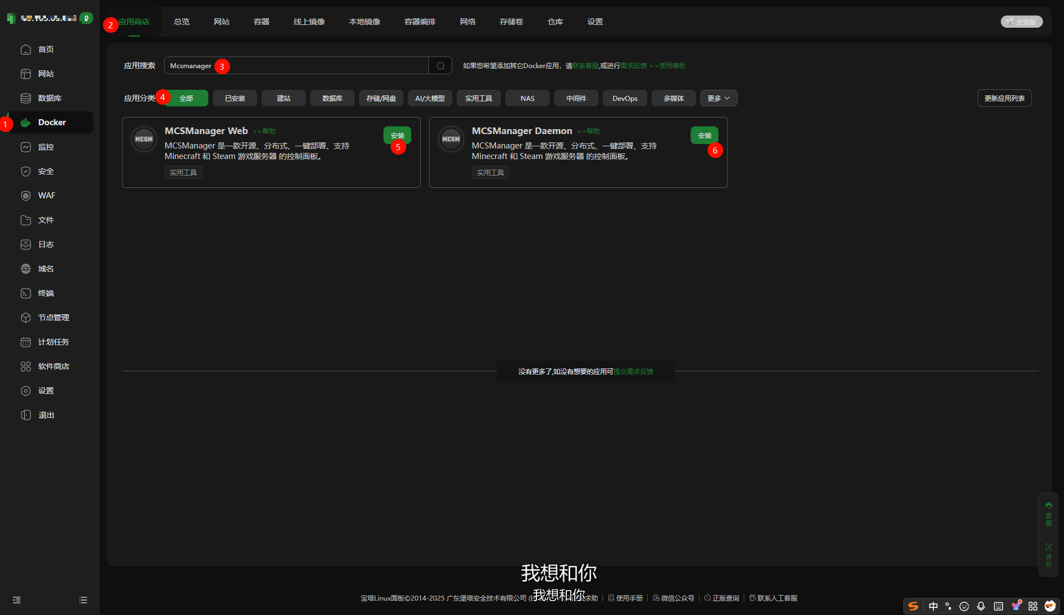Click the 节点管理 cube icon
This screenshot has height=615, width=1064.
(x=25, y=317)
